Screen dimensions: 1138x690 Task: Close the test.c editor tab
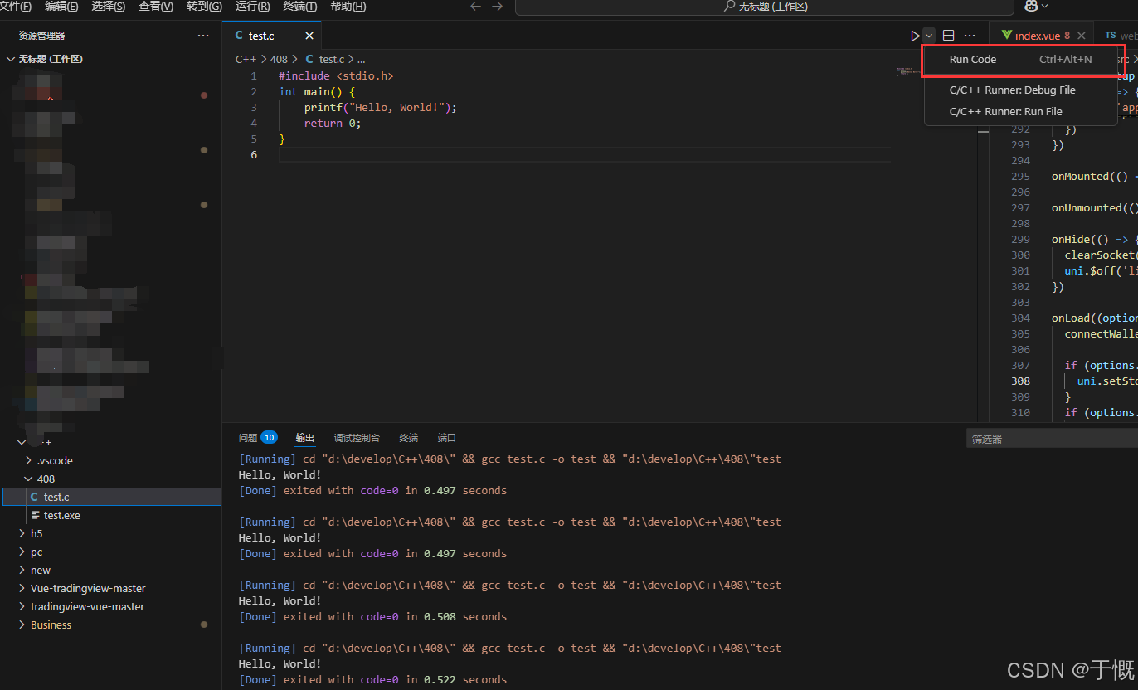(309, 36)
